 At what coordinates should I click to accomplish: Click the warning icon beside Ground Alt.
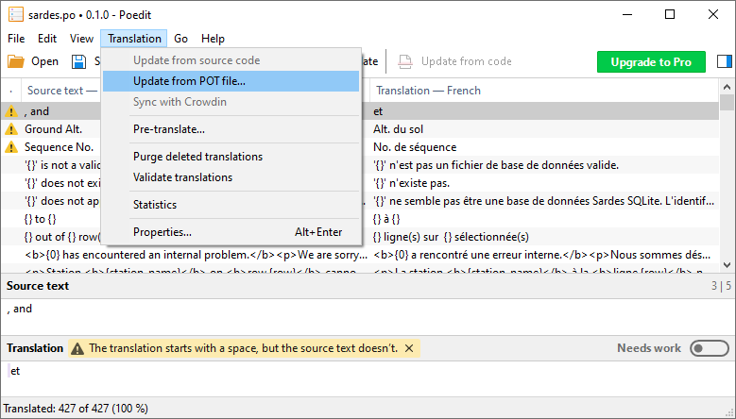coord(10,129)
